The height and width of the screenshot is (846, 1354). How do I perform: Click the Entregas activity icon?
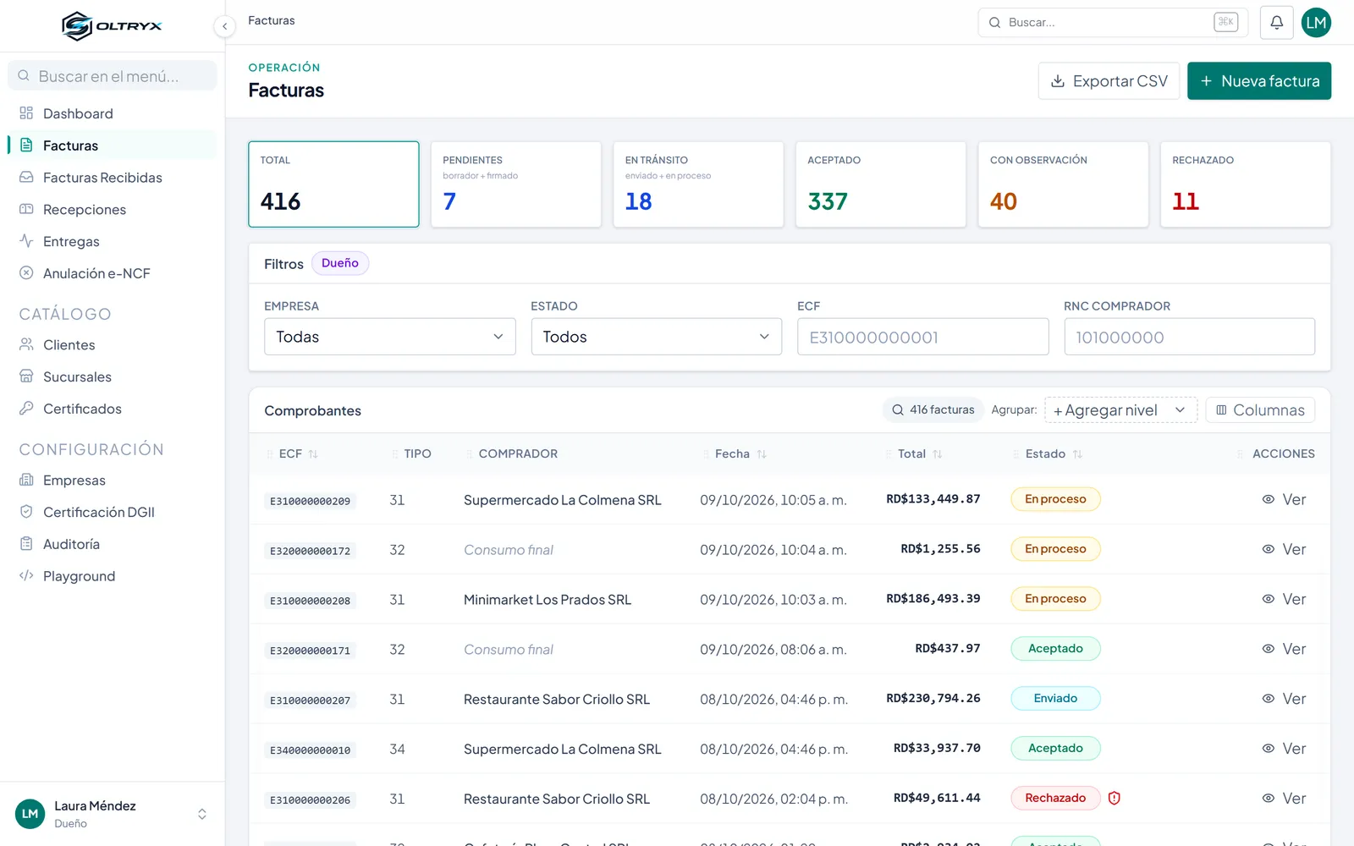click(26, 241)
